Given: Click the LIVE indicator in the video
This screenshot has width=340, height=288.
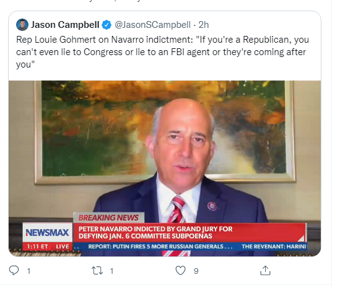Looking at the screenshot, I should 63,247.
